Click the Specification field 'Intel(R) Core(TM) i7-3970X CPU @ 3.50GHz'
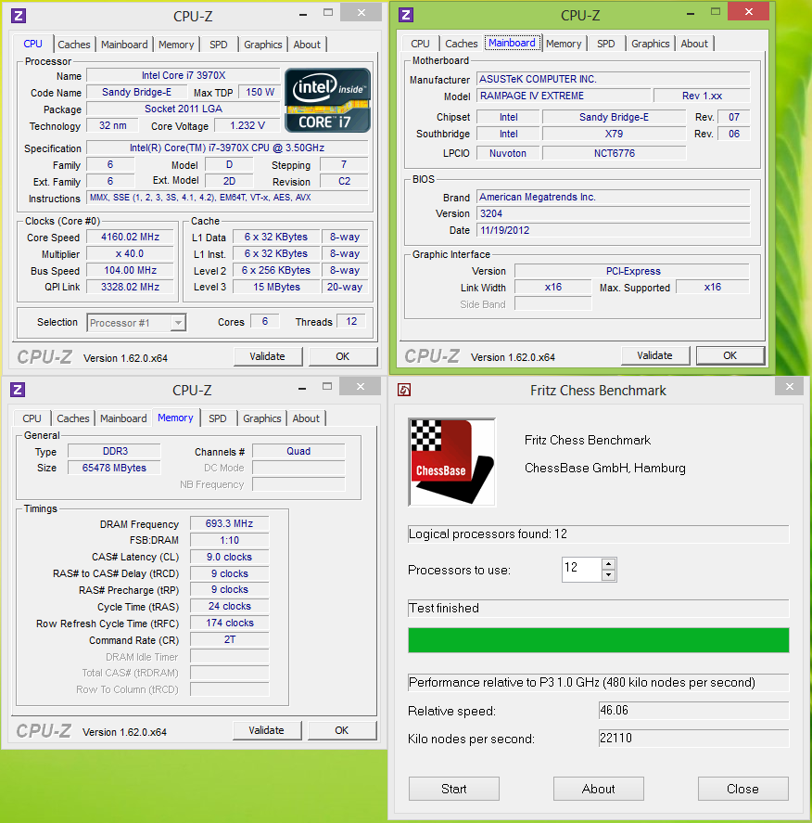The image size is (812, 823). pos(227,148)
